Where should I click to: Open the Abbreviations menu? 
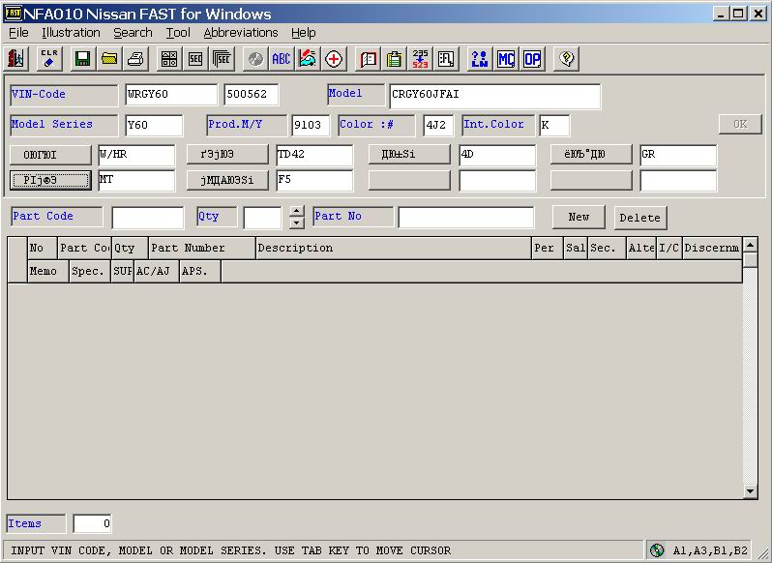click(241, 33)
